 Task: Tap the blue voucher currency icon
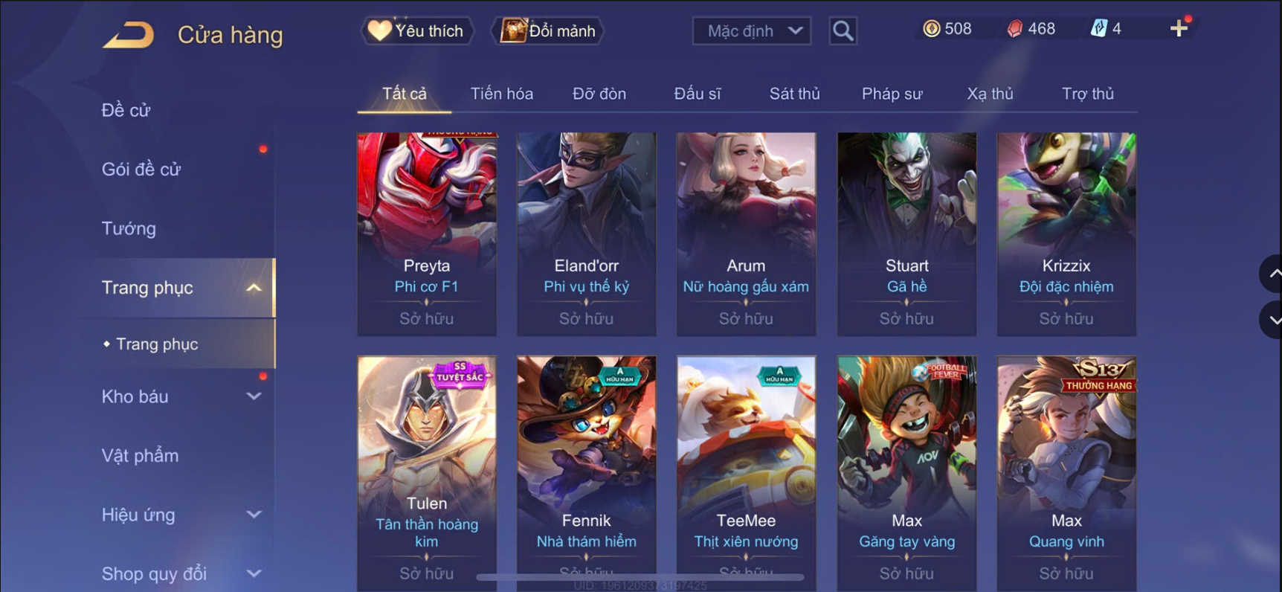(x=1098, y=28)
